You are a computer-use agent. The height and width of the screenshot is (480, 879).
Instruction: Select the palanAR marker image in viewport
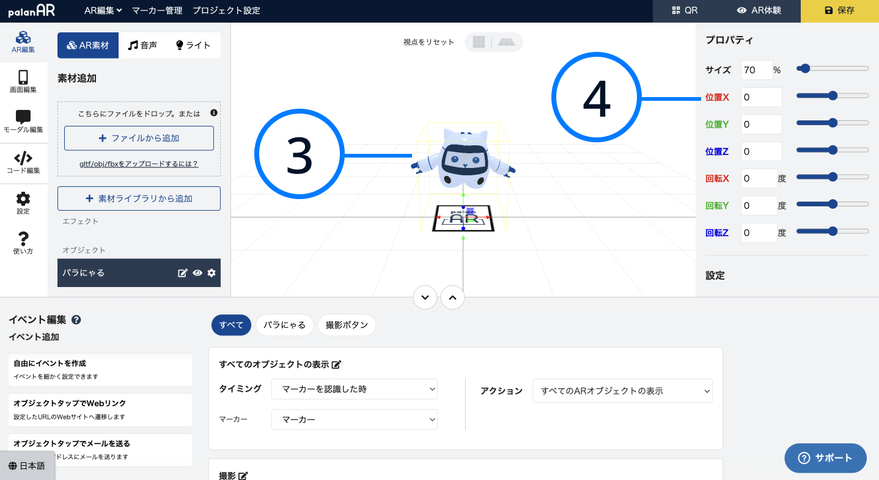pyautogui.click(x=463, y=218)
